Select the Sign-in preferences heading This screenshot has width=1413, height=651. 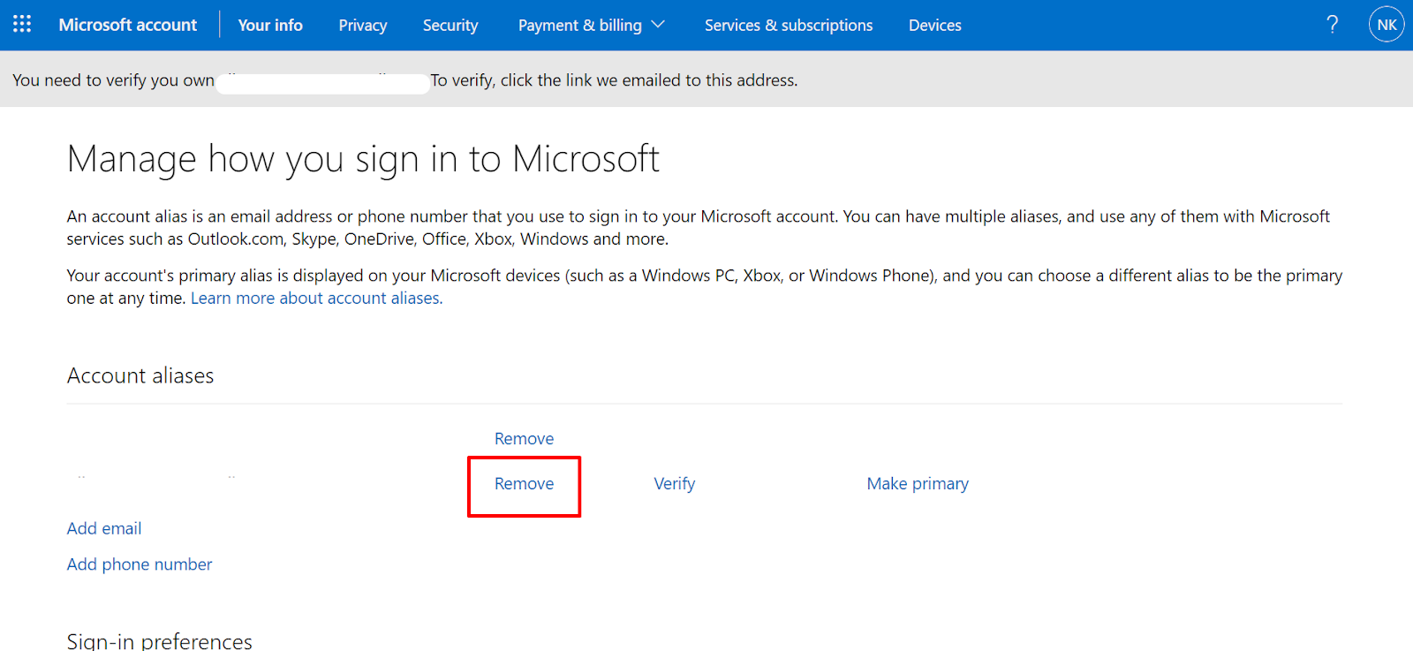click(160, 641)
